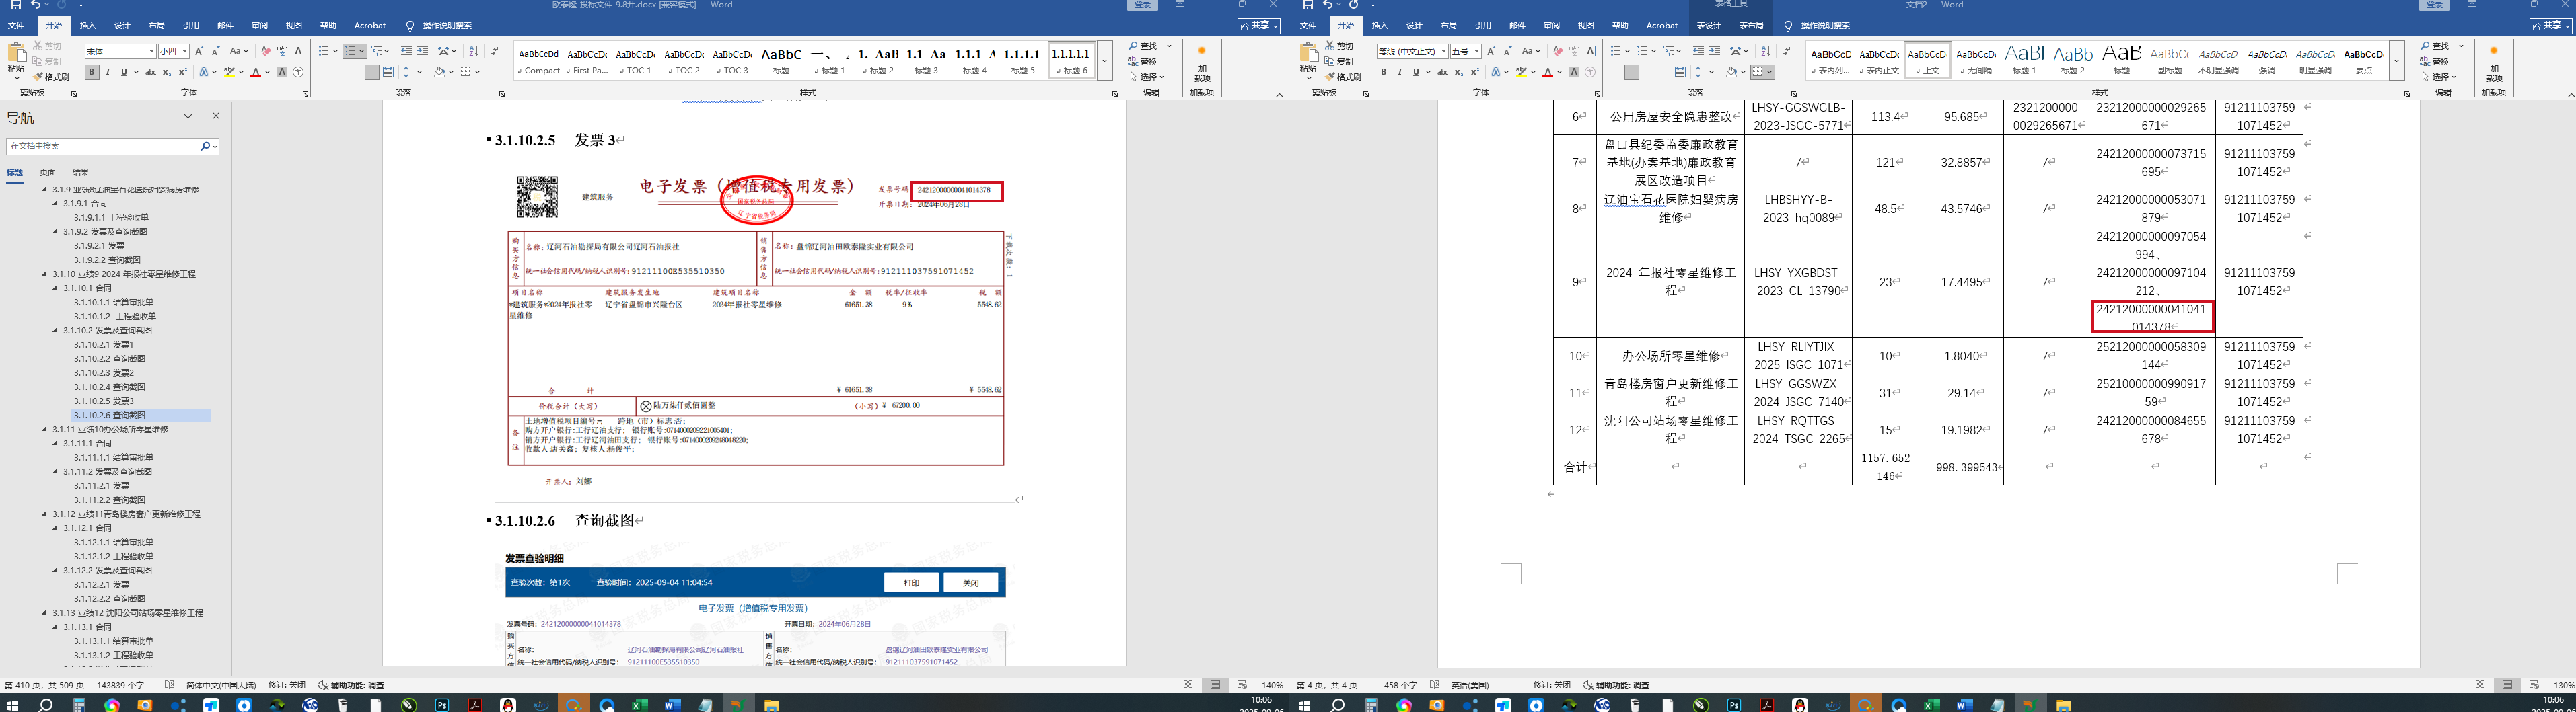The width and height of the screenshot is (2576, 712).
Task: Apply the 无间隔 style in the right Word window
Action: tap(1975, 60)
